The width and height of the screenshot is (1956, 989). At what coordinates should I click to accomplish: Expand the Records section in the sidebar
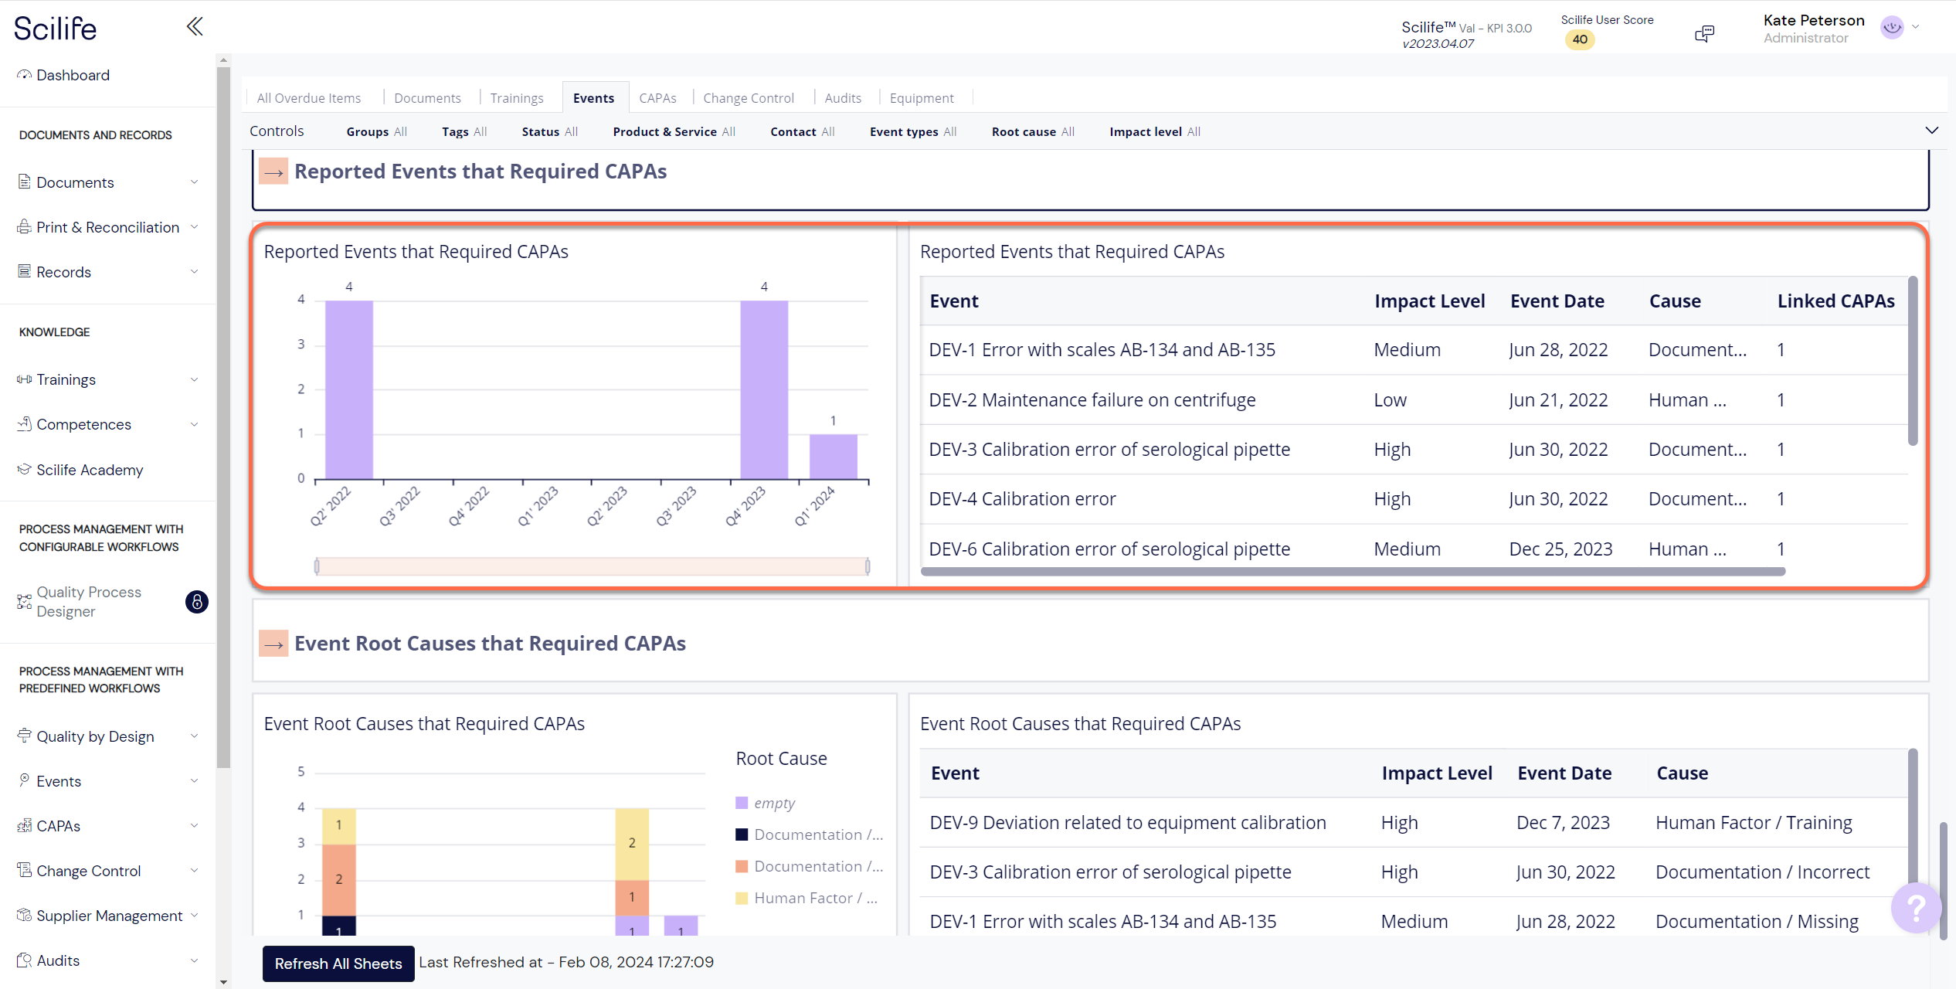point(195,271)
